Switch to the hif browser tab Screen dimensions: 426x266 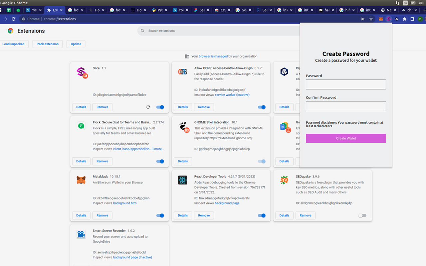(348, 10)
